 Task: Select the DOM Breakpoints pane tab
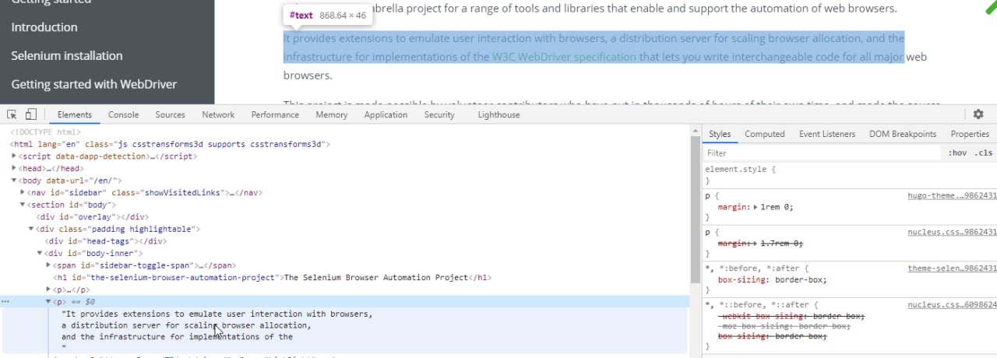(x=903, y=134)
